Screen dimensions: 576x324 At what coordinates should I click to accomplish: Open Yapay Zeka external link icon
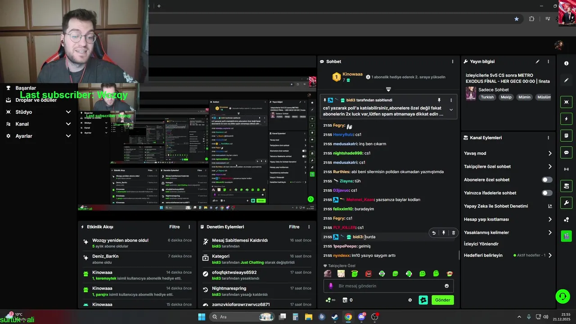[x=550, y=206]
